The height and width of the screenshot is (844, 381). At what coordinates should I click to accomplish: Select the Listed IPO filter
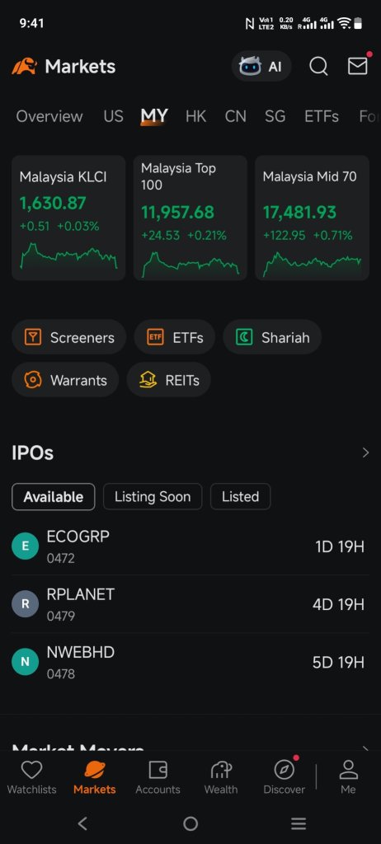click(240, 496)
